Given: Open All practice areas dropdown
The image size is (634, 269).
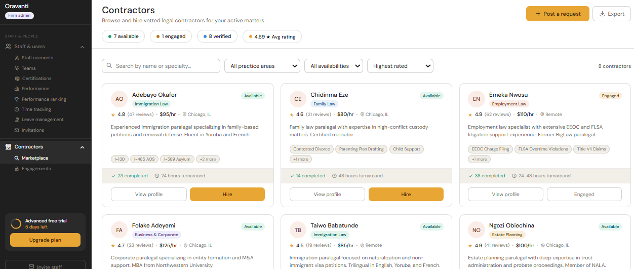Looking at the screenshot, I should pos(262,66).
